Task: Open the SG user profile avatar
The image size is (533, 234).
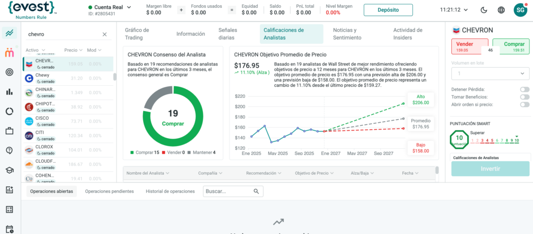Action: coord(520,10)
